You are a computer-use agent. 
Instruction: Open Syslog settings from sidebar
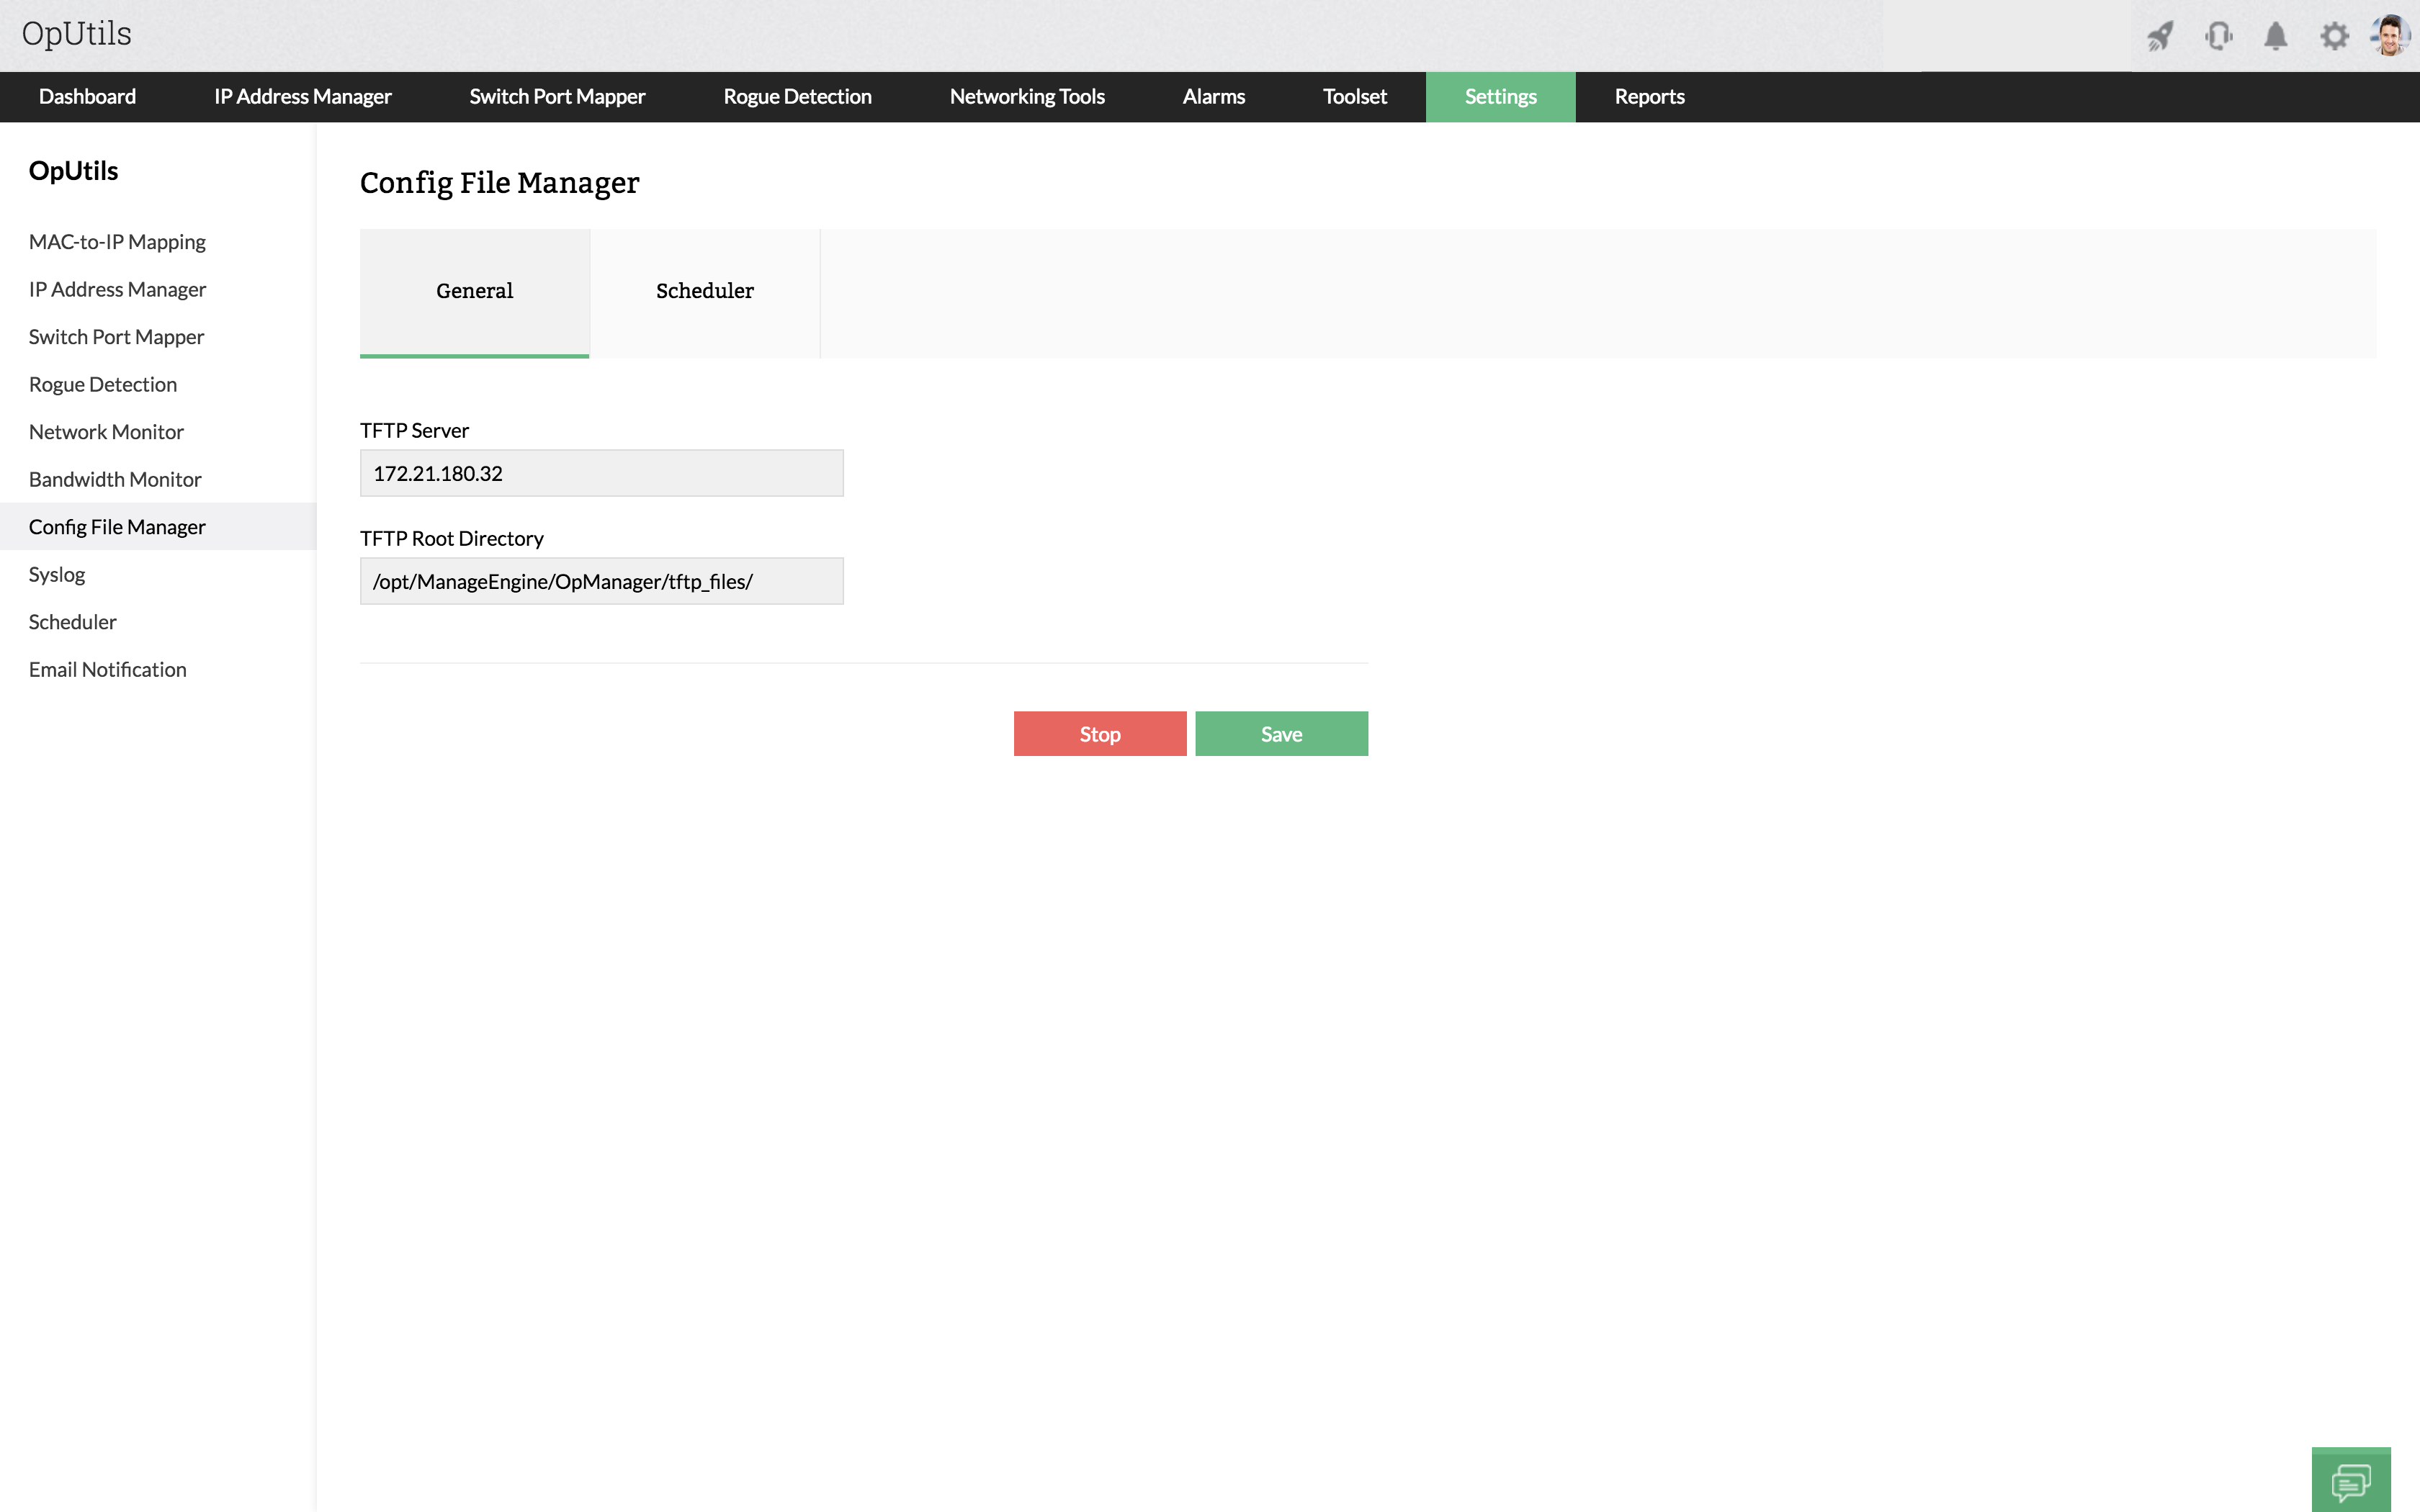tap(57, 574)
